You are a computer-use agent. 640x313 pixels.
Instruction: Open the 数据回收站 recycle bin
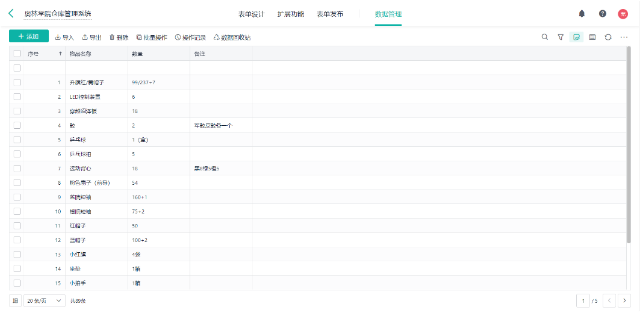pyautogui.click(x=232, y=37)
